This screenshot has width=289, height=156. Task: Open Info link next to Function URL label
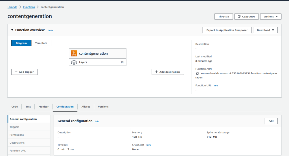216,86
